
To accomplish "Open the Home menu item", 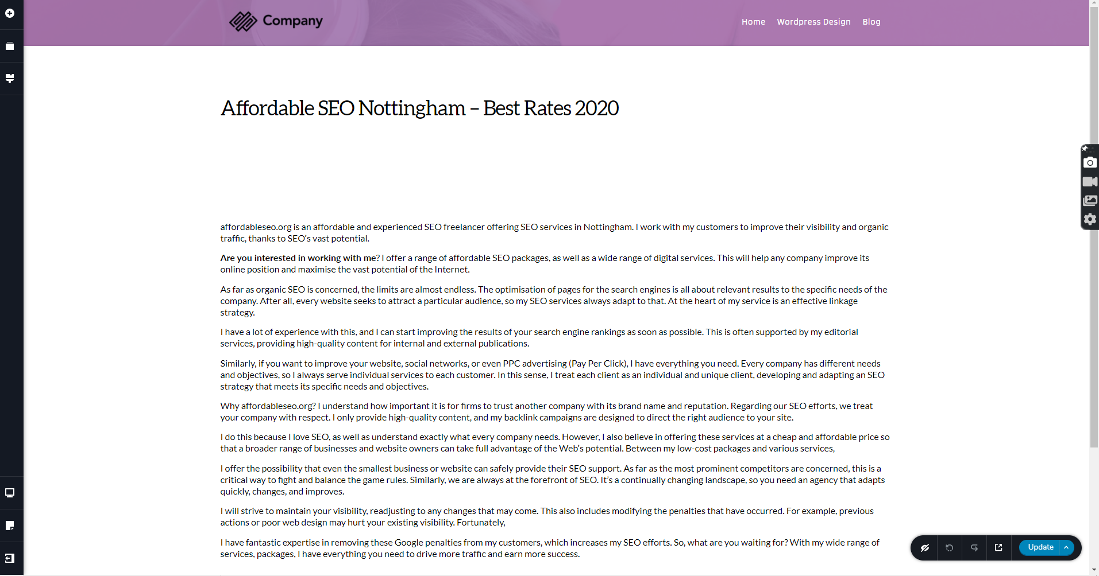I will coord(753,22).
